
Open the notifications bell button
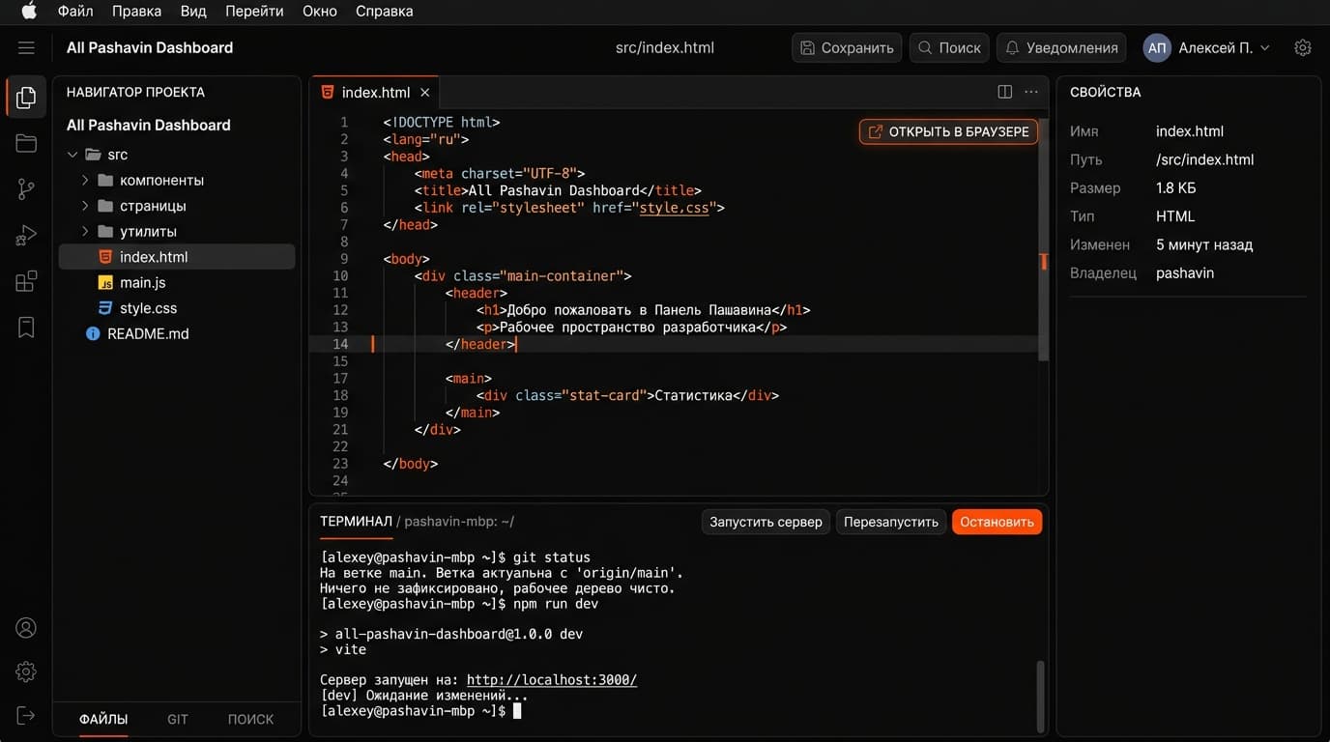1060,47
